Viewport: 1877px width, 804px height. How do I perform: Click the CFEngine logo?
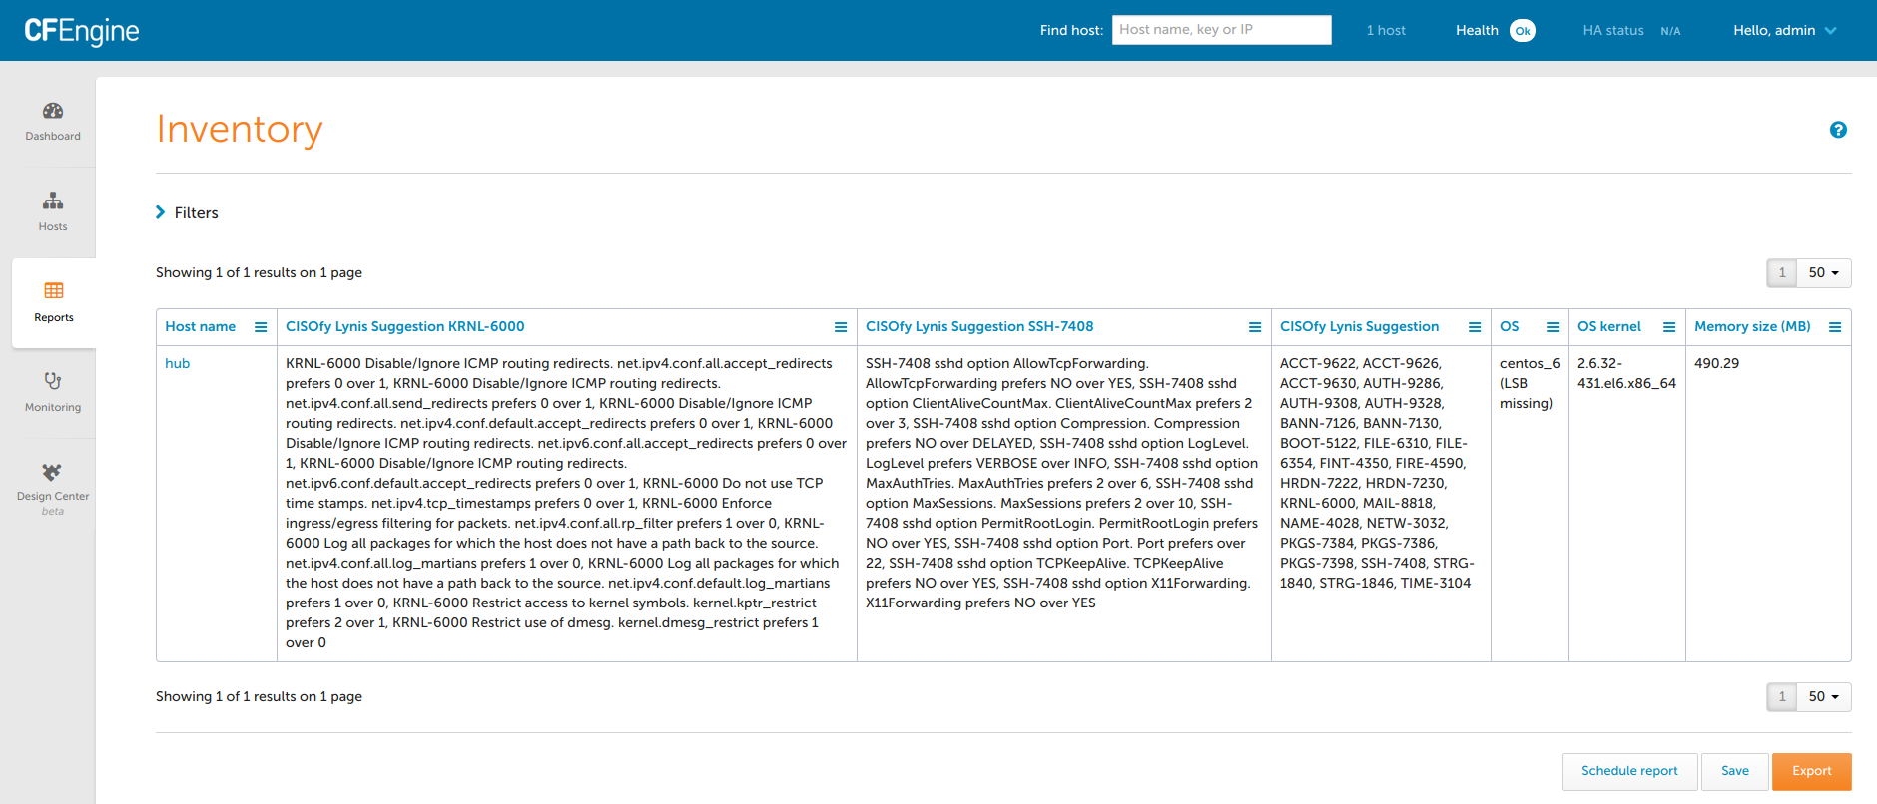point(82,31)
